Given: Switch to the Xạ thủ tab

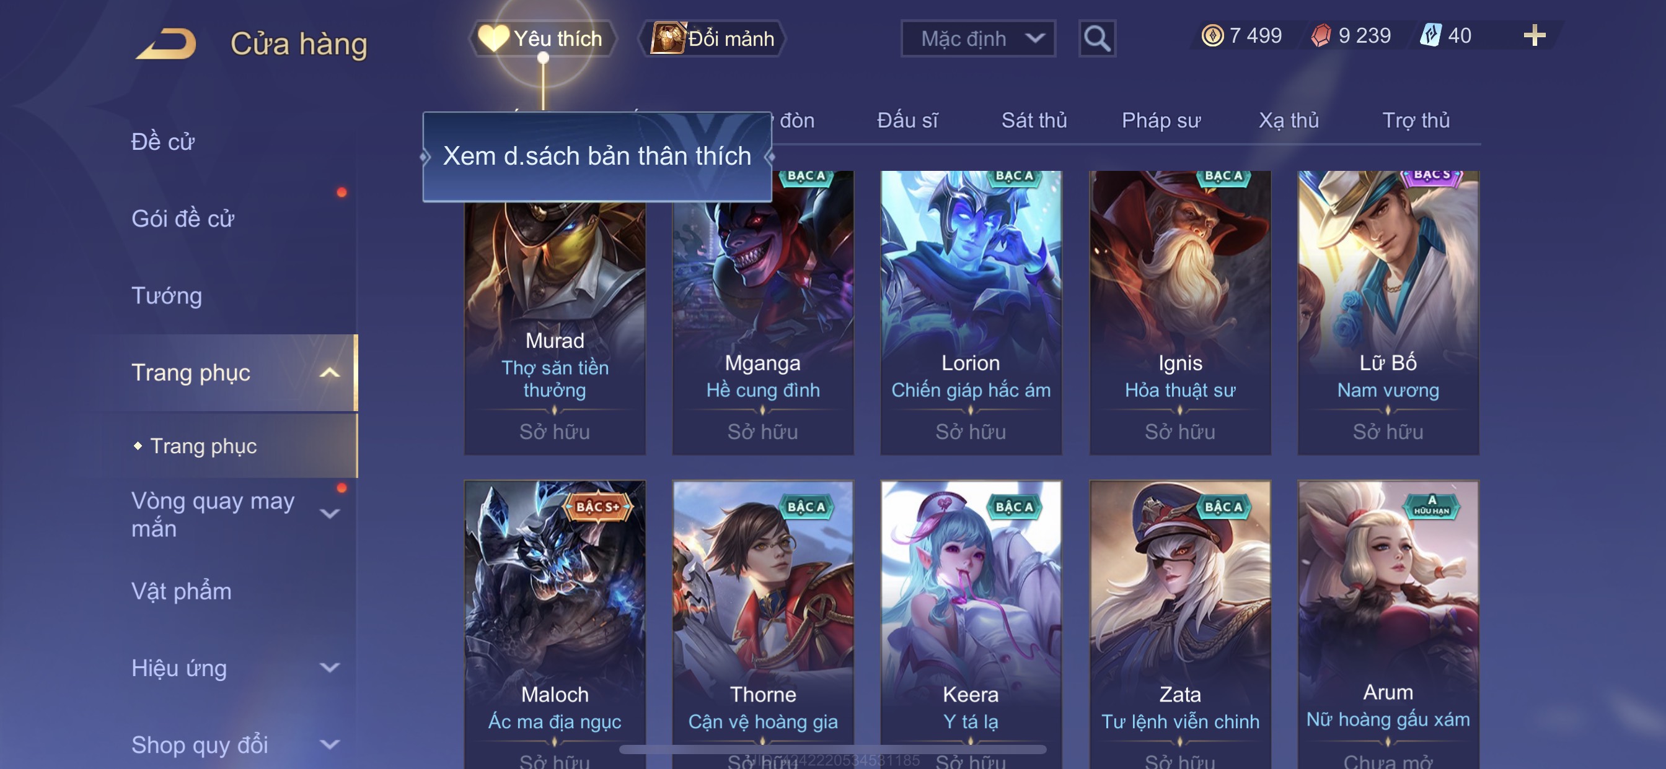Looking at the screenshot, I should pyautogui.click(x=1289, y=121).
